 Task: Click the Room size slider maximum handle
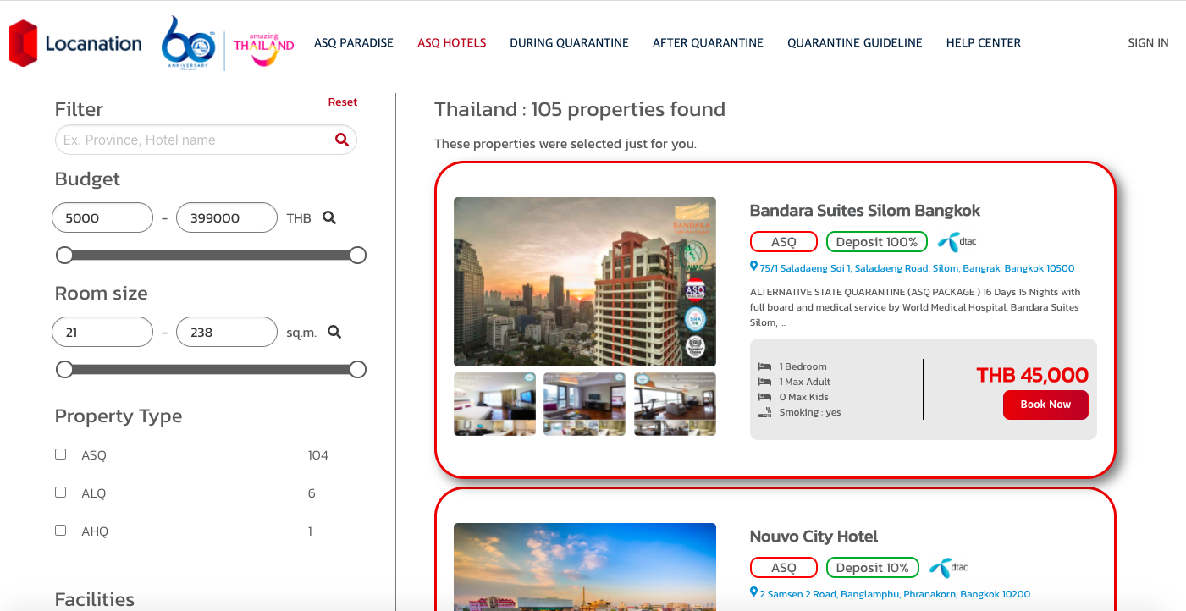click(357, 369)
